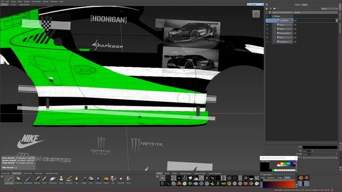Choose the Paint Erase tool
The height and width of the screenshot is (192, 342).
click(x=52, y=179)
